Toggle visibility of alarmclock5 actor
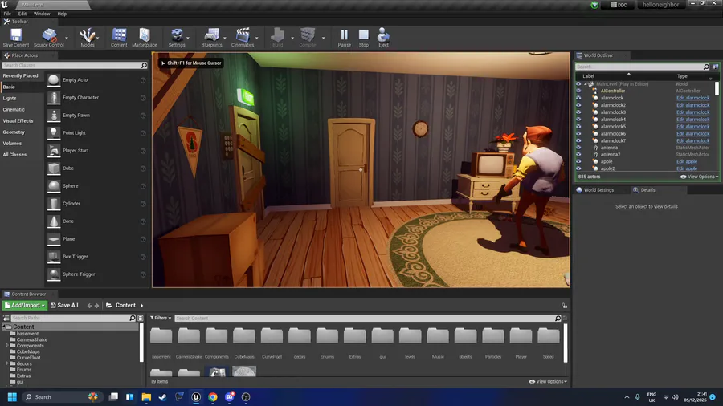The width and height of the screenshot is (723, 406). pyautogui.click(x=578, y=127)
